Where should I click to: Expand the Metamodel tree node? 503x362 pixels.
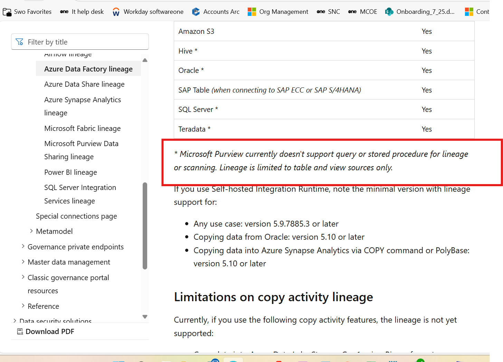(31, 231)
